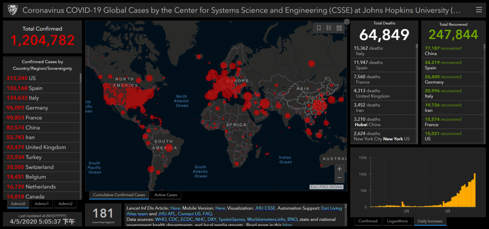The height and width of the screenshot is (229, 489).
Task: Select Turkey row in confirmed list
Action: pos(42,157)
